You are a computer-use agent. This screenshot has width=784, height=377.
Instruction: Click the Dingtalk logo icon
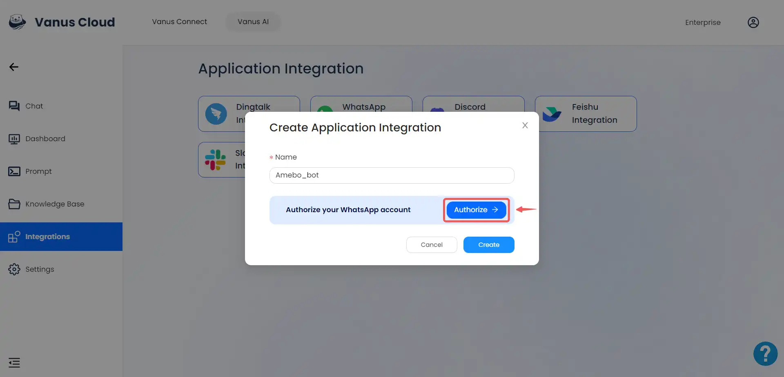coord(216,114)
